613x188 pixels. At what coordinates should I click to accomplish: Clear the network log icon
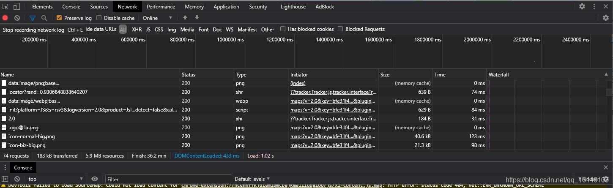pos(17,18)
